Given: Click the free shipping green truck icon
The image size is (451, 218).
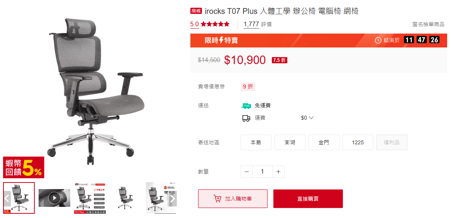Looking at the screenshot, I should (x=246, y=106).
